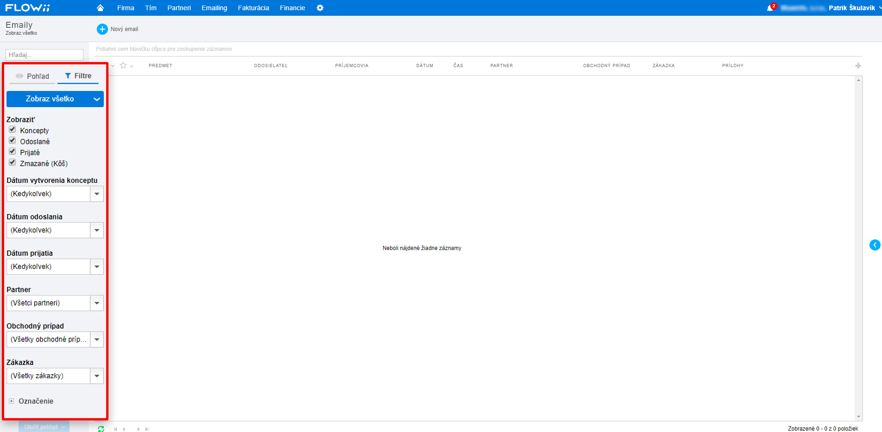Viewport: 882px width, 432px height.
Task: Toggle the star favorite column header
Action: coord(123,65)
